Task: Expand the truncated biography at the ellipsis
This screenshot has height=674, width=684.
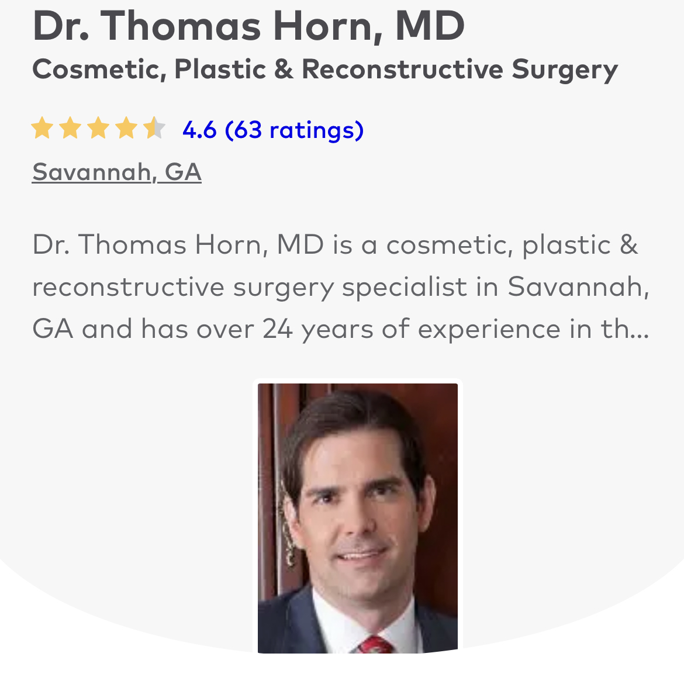Action: [x=641, y=330]
